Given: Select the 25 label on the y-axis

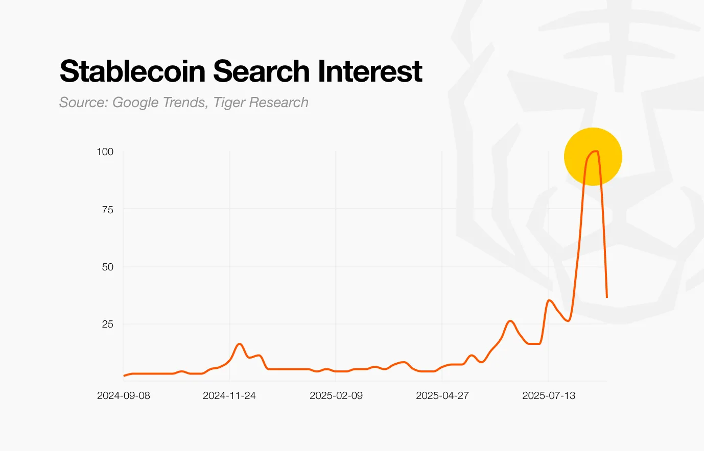Looking at the screenshot, I should [107, 324].
